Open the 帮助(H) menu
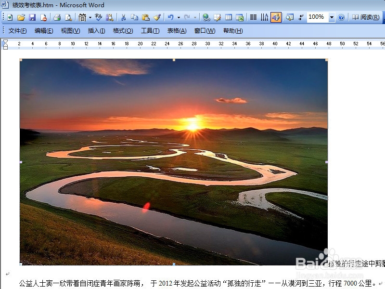The image size is (385, 289). point(233,31)
